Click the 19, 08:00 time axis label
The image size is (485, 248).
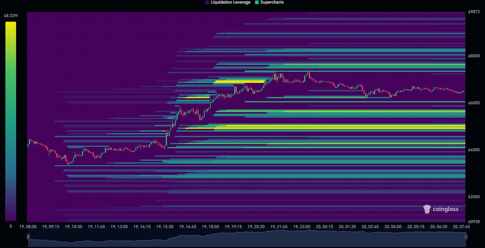(x=27, y=227)
